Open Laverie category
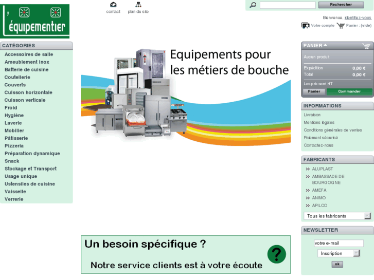Viewport: 374px width, 280px height. 13,123
